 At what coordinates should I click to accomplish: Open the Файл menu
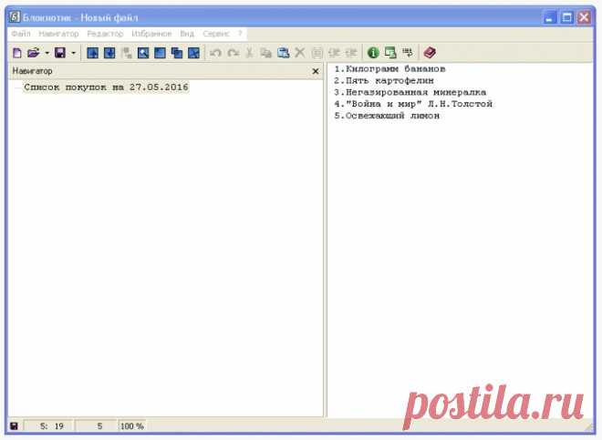[x=21, y=34]
